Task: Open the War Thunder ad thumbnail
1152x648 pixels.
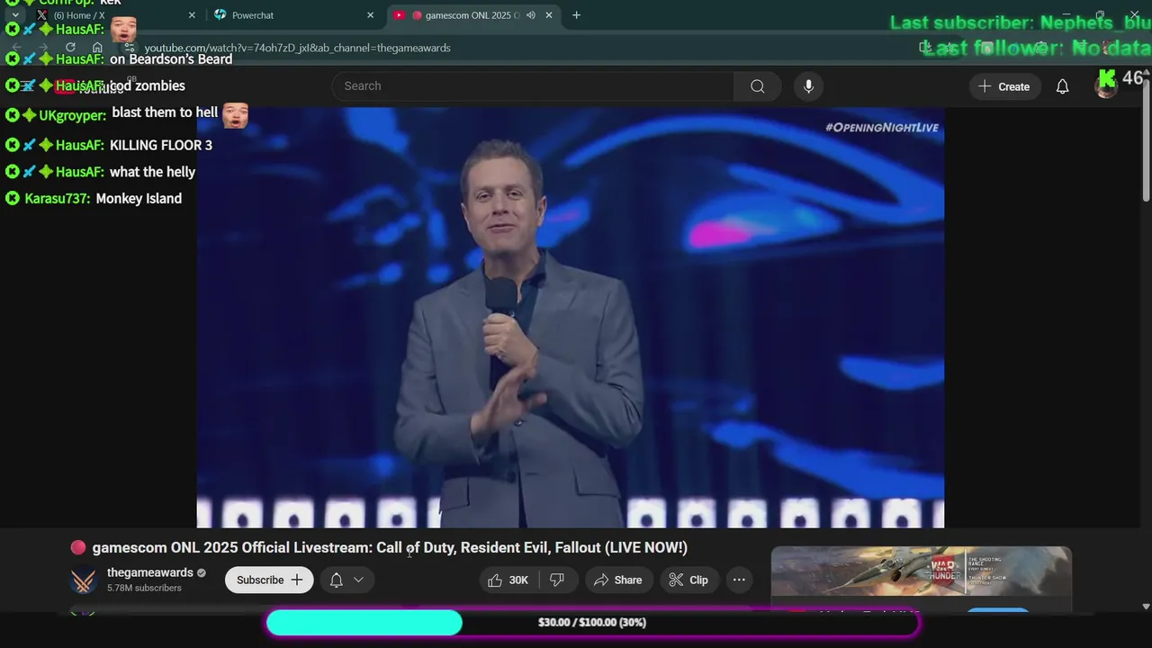Action: click(x=922, y=571)
